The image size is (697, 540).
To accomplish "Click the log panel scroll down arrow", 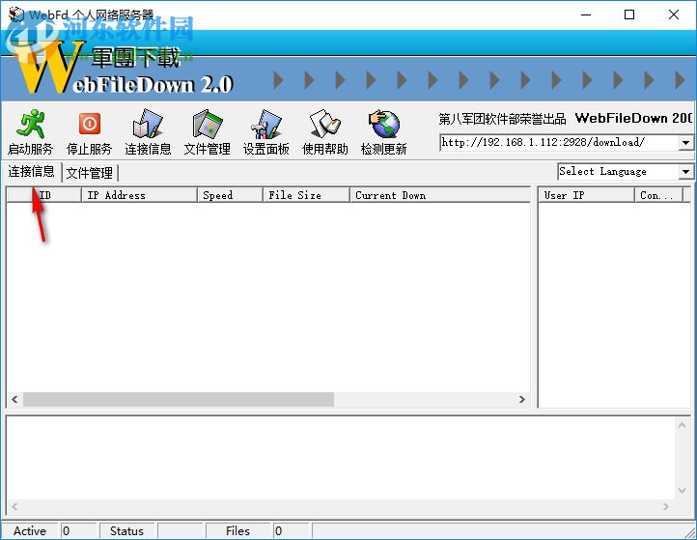I will tap(682, 491).
